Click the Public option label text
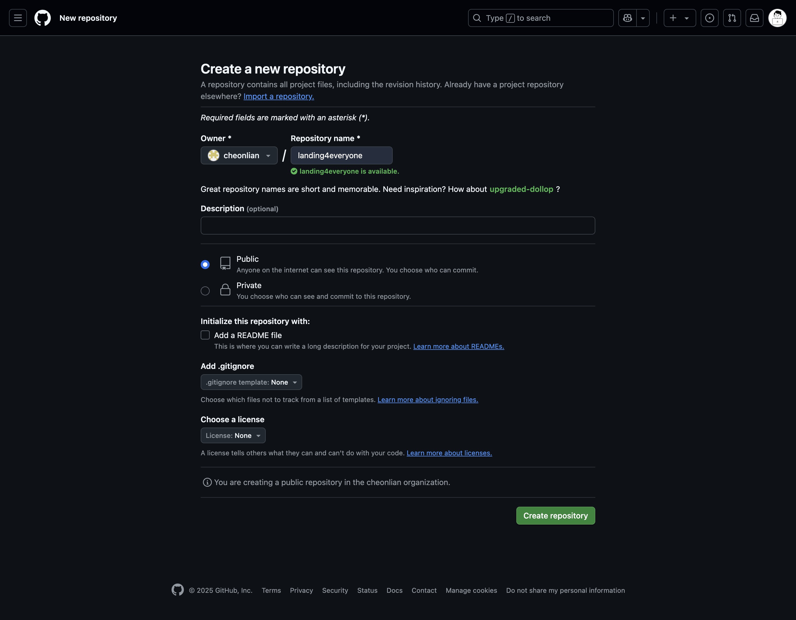Screen dimensions: 796x620 point(247,259)
